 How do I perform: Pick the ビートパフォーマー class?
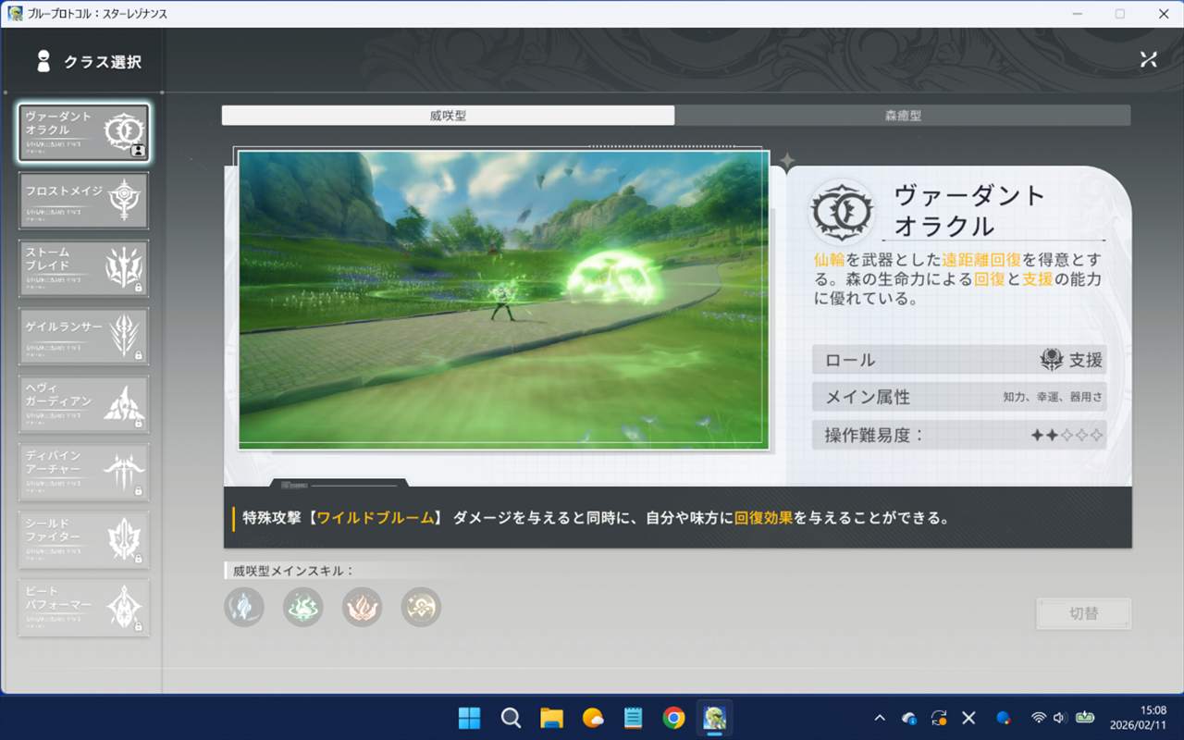[83, 608]
